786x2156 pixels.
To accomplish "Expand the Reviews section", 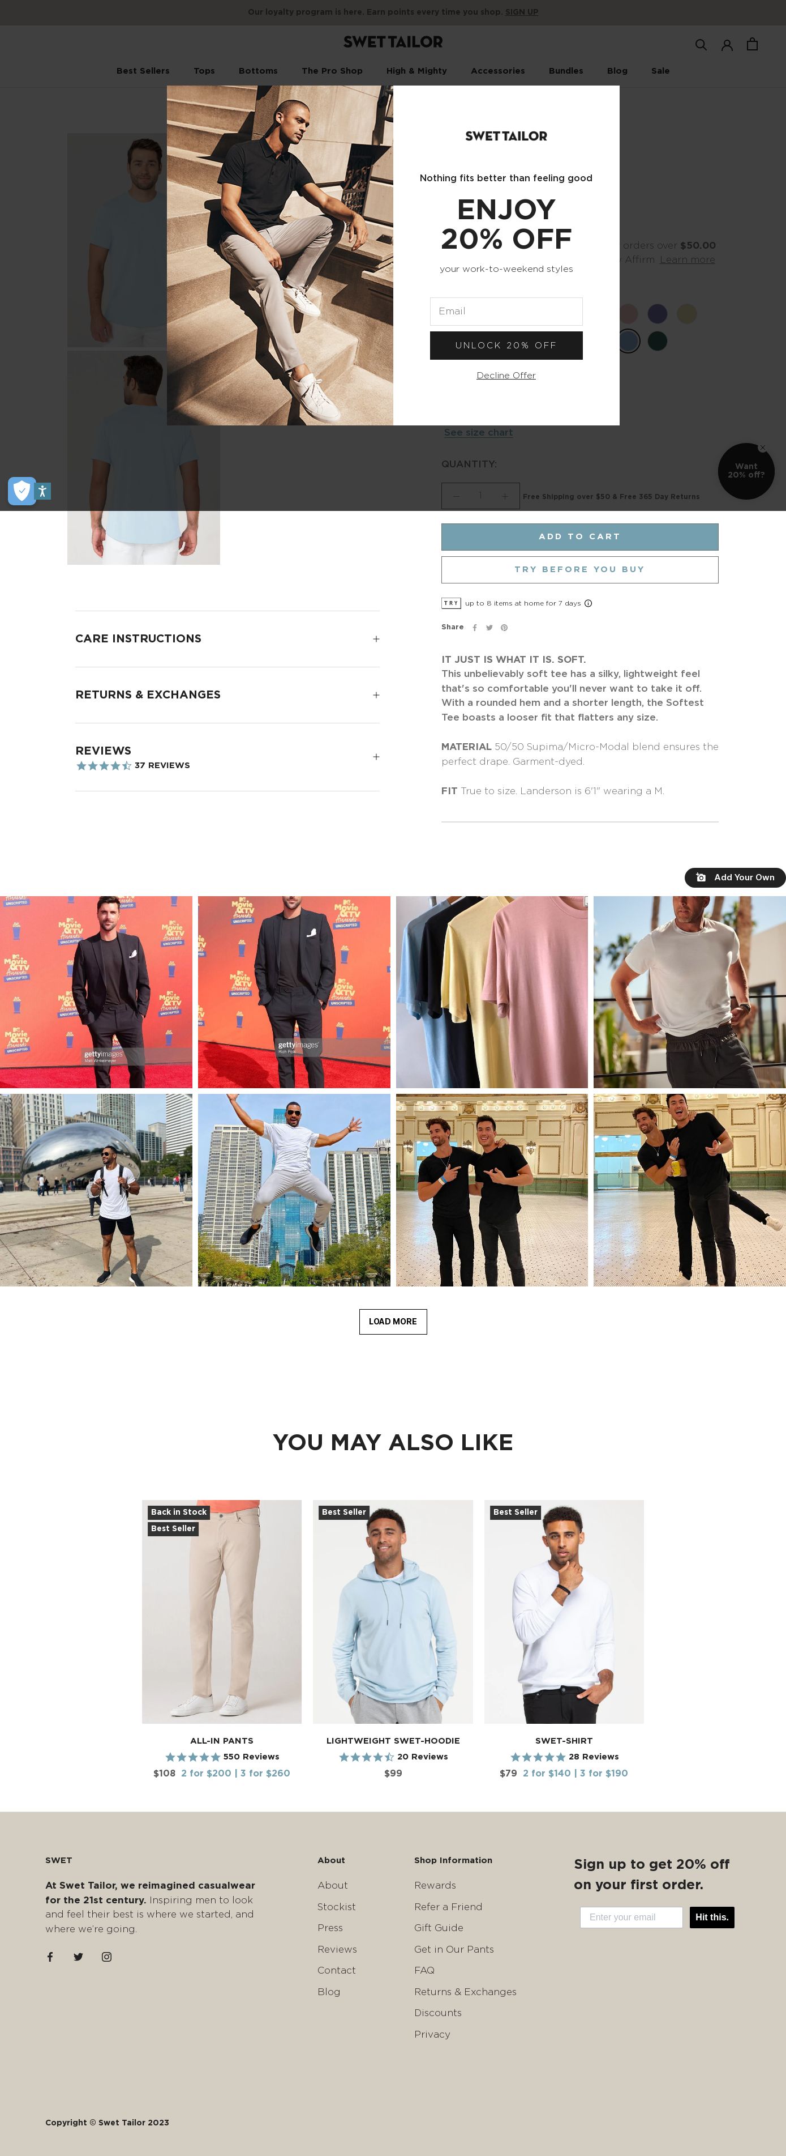I will click(x=226, y=757).
